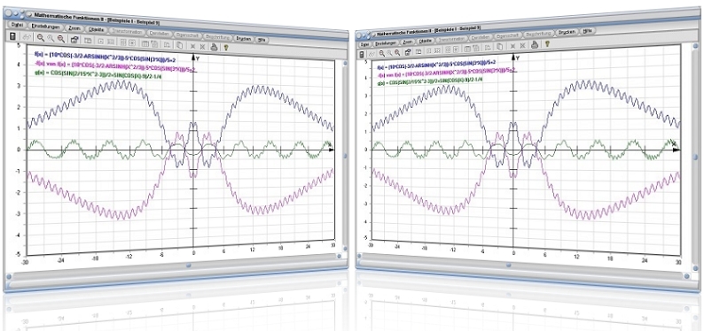This screenshot has width=704, height=331.
Task: Open Eigenschaft menu in the right window
Action: tap(507, 35)
